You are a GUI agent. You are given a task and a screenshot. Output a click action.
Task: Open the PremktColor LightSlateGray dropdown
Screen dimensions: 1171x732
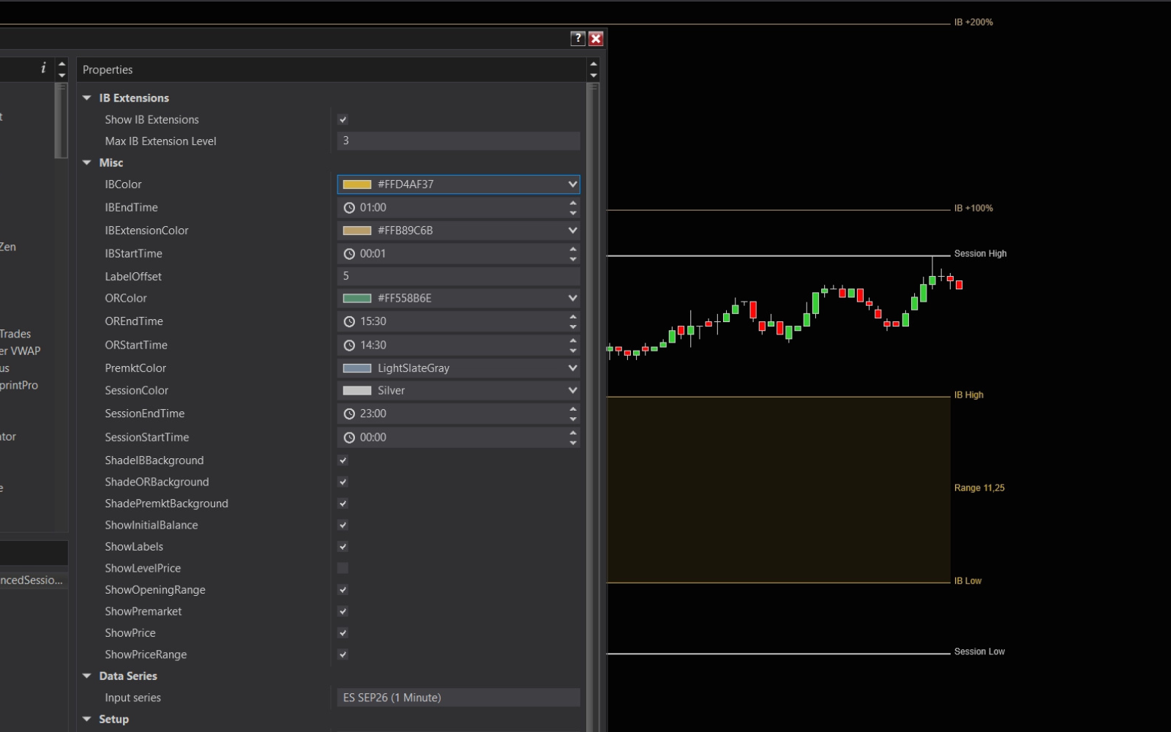tap(572, 368)
